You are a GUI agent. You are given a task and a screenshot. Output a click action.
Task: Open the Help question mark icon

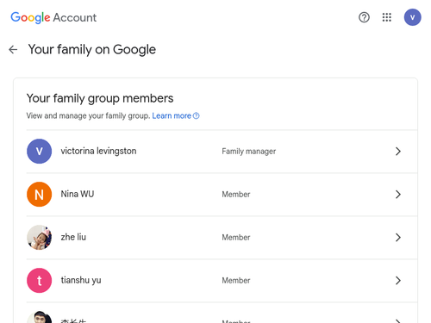pos(364,17)
